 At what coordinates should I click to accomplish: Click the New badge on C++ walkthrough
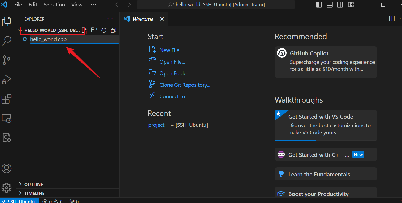point(358,154)
